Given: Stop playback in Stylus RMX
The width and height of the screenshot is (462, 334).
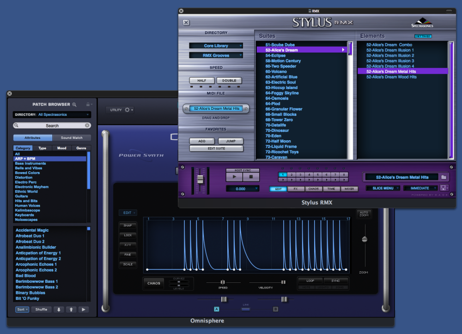Looking at the screenshot, I should (x=251, y=177).
